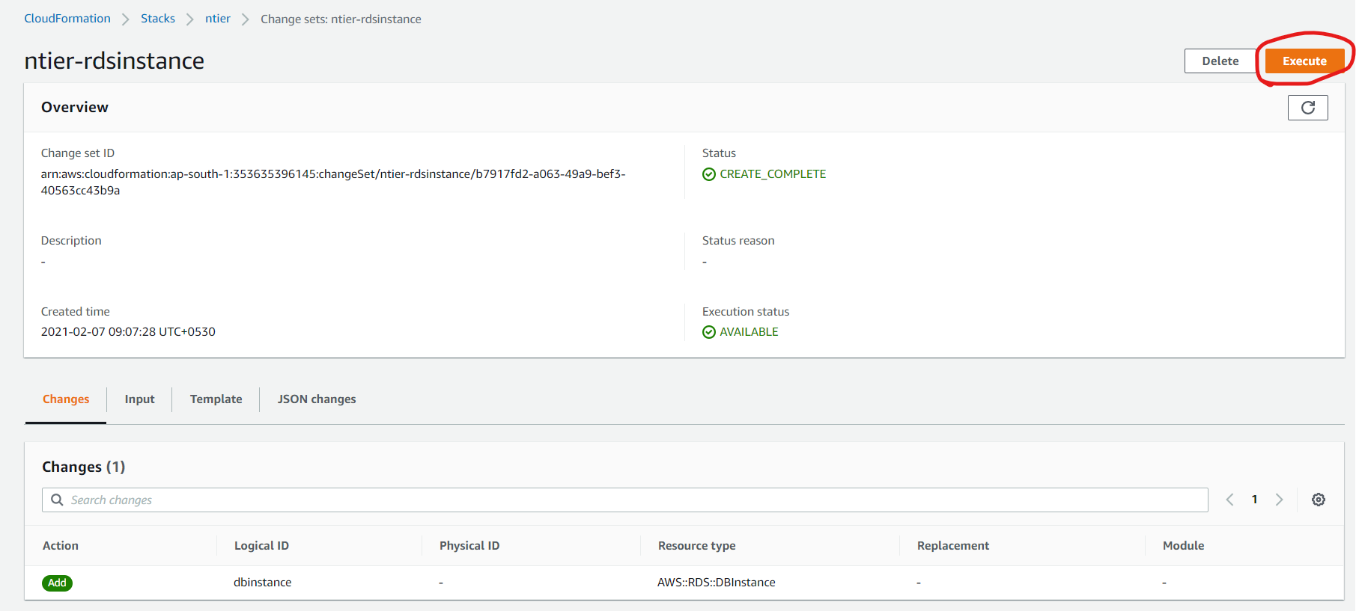The image size is (1356, 611).
Task: Click the CREATE_COMPLETE status check icon
Action: pos(709,174)
